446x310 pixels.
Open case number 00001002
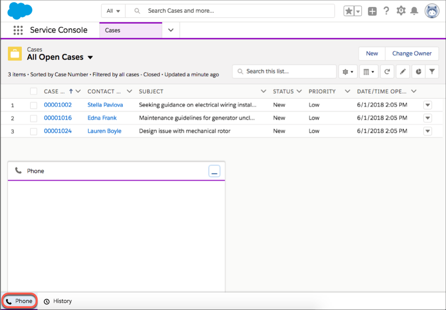pyautogui.click(x=58, y=105)
